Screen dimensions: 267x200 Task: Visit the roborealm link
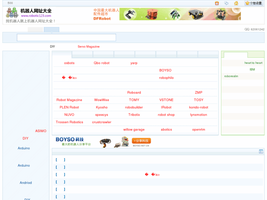231,76
